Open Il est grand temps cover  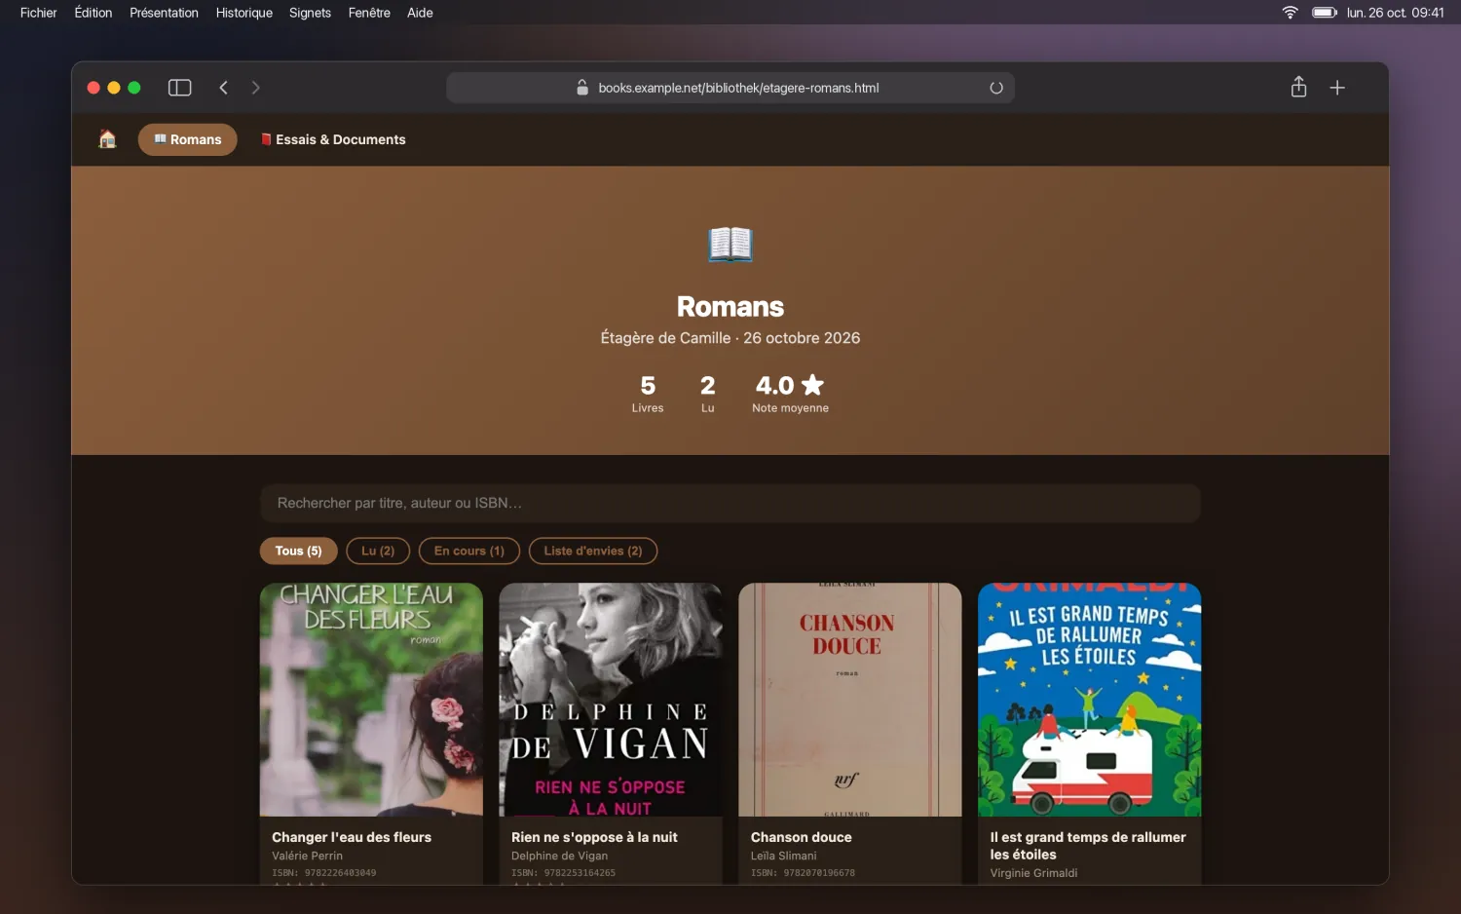tap(1090, 700)
